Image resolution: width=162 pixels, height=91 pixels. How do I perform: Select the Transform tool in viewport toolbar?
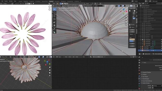(54, 25)
